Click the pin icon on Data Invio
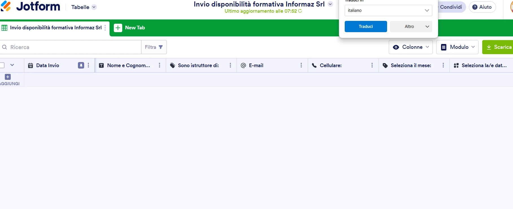The image size is (513, 209). click(81, 65)
